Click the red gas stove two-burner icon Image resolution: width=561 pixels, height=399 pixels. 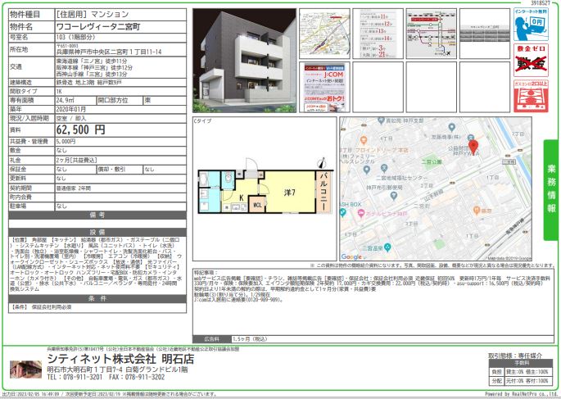pyautogui.click(x=531, y=96)
